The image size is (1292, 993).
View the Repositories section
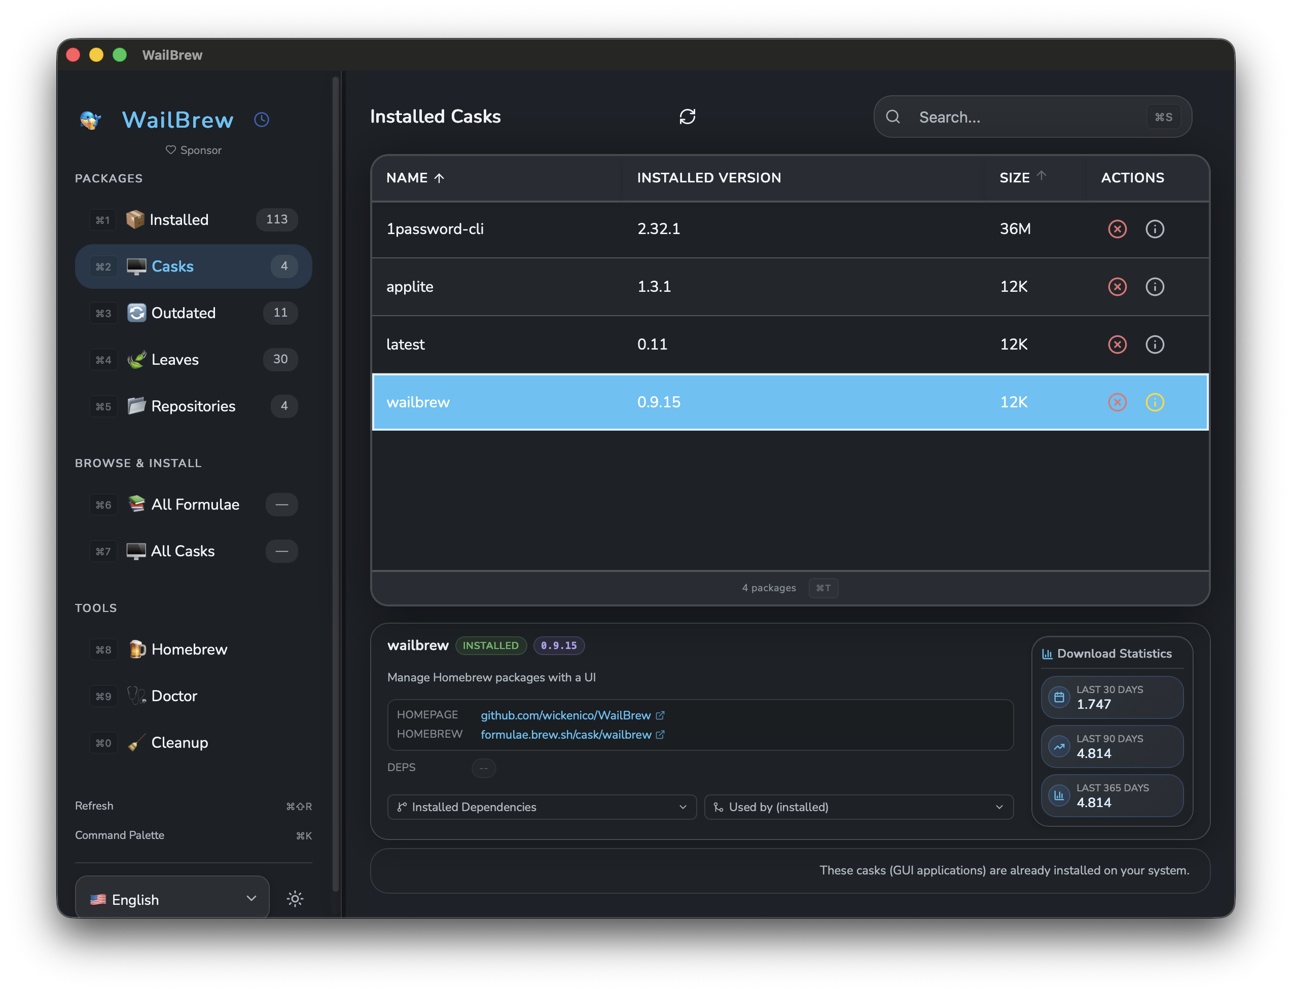coord(194,406)
